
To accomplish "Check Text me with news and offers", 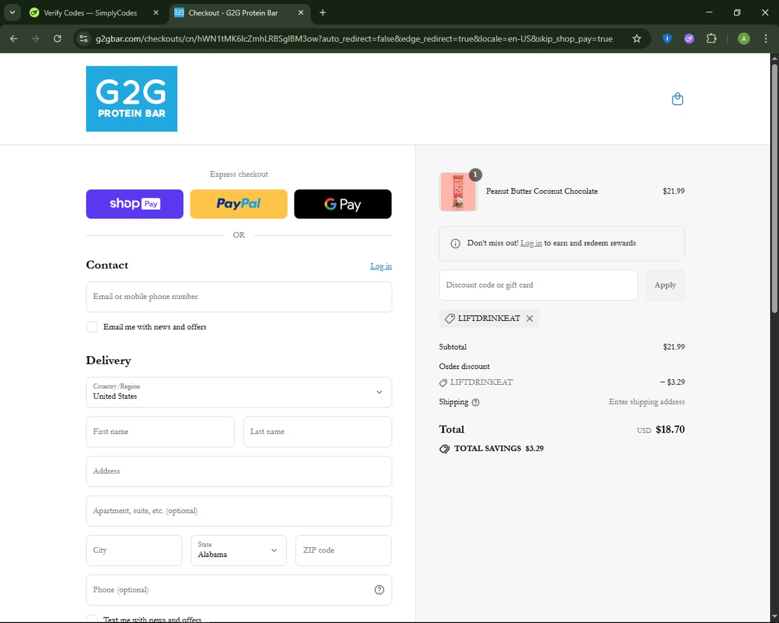I will tap(92, 619).
